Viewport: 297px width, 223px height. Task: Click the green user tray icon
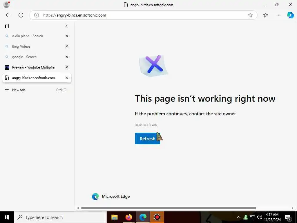tap(246, 217)
